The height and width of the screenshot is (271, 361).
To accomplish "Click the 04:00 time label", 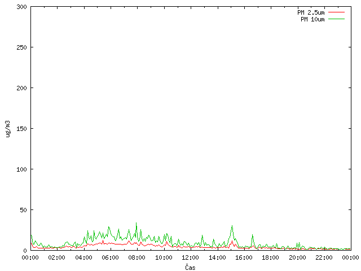I will click(x=83, y=257).
